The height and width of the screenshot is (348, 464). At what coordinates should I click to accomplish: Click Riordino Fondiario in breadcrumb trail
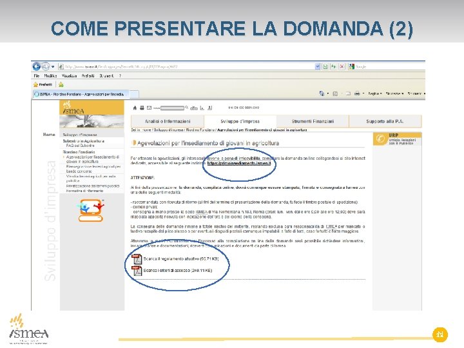pos(200,130)
